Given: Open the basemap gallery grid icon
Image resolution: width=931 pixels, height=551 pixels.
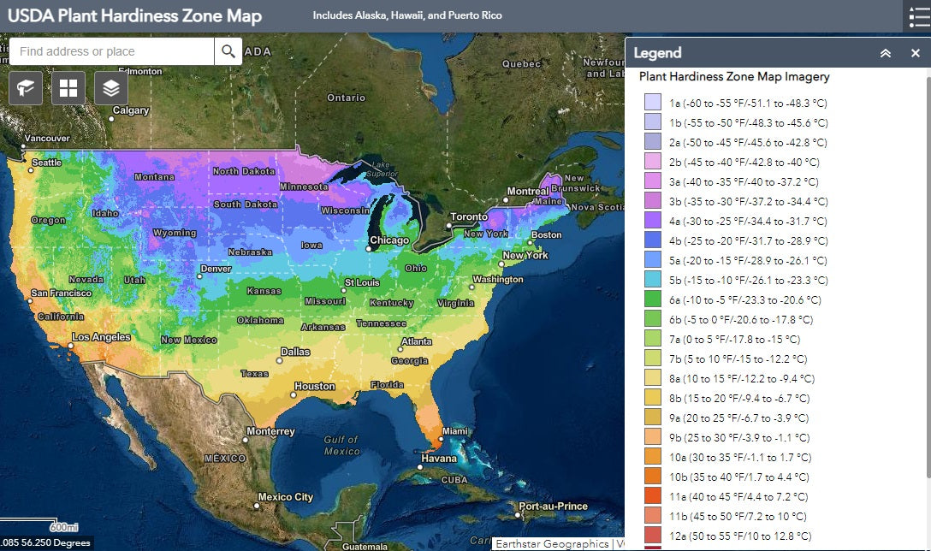Looking at the screenshot, I should click(x=68, y=88).
